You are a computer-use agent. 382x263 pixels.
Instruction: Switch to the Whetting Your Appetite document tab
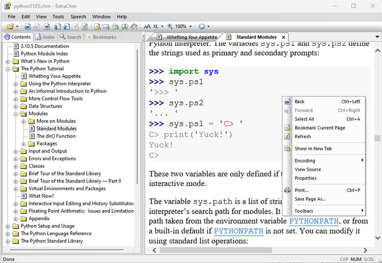coord(187,37)
